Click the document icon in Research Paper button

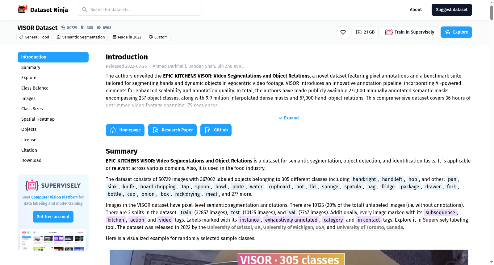click(x=156, y=130)
